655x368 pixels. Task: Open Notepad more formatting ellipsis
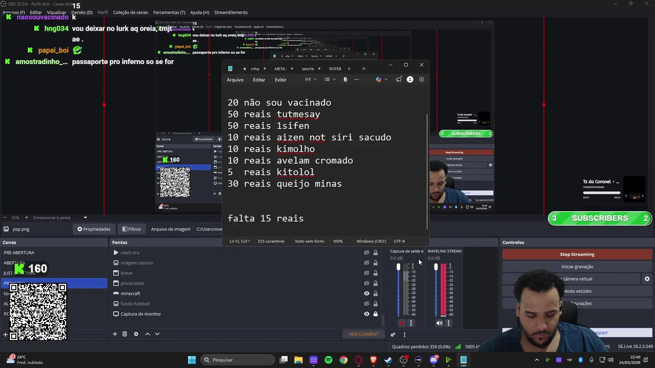(357, 79)
